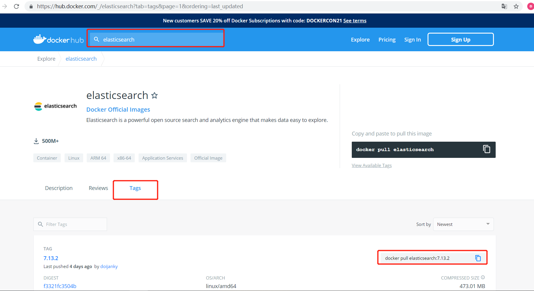Click the docker pull elasticsearch:7.13.2 text
The width and height of the screenshot is (534, 291).
click(x=417, y=258)
